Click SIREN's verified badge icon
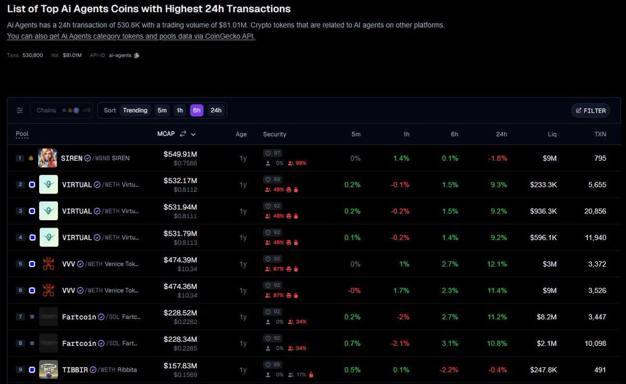 click(x=88, y=158)
